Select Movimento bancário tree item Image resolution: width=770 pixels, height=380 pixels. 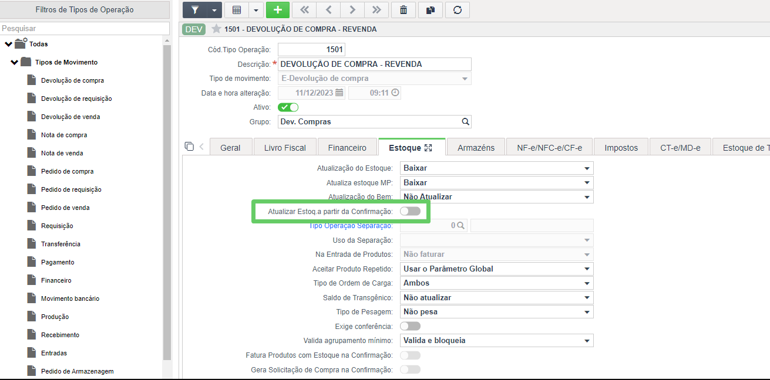coord(70,298)
